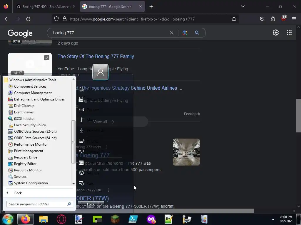Open The Story Of The Boeing 777 Family video
This screenshot has width=301, height=225.
(x=96, y=56)
